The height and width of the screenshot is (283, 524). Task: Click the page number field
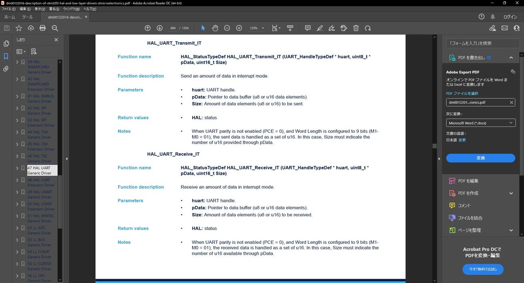[x=173, y=28]
